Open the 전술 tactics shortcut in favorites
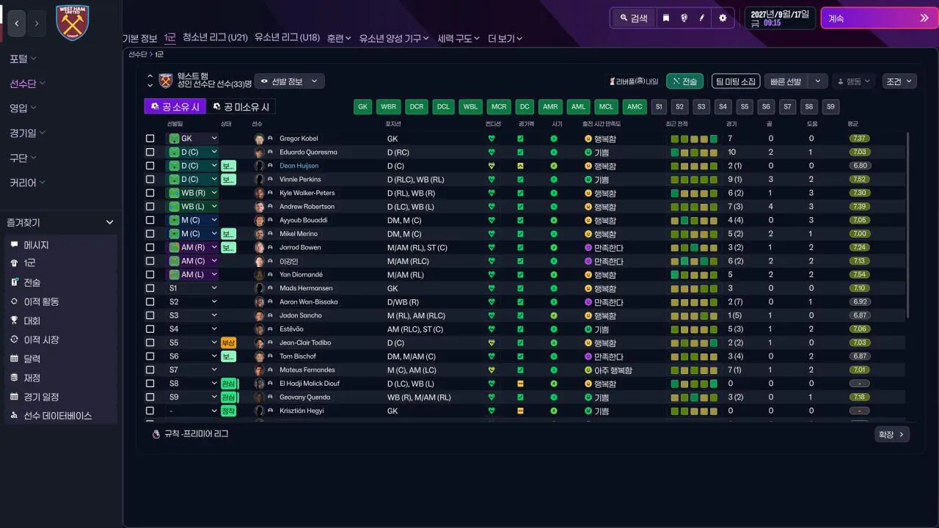This screenshot has height=528, width=939. point(60,282)
